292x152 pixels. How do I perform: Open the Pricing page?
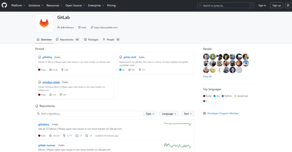click(x=111, y=5)
